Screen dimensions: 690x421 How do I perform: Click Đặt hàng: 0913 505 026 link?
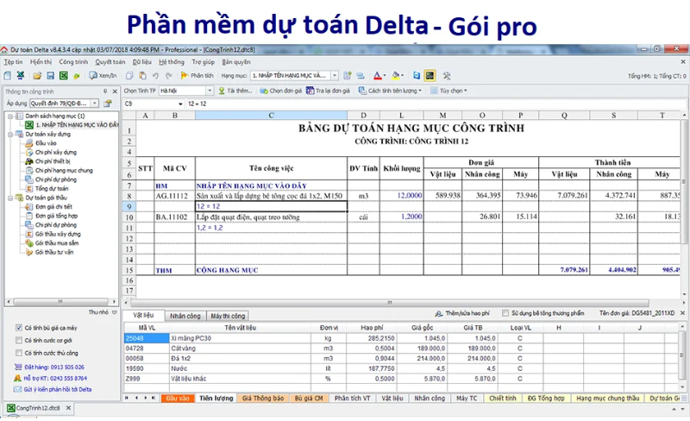point(54,367)
